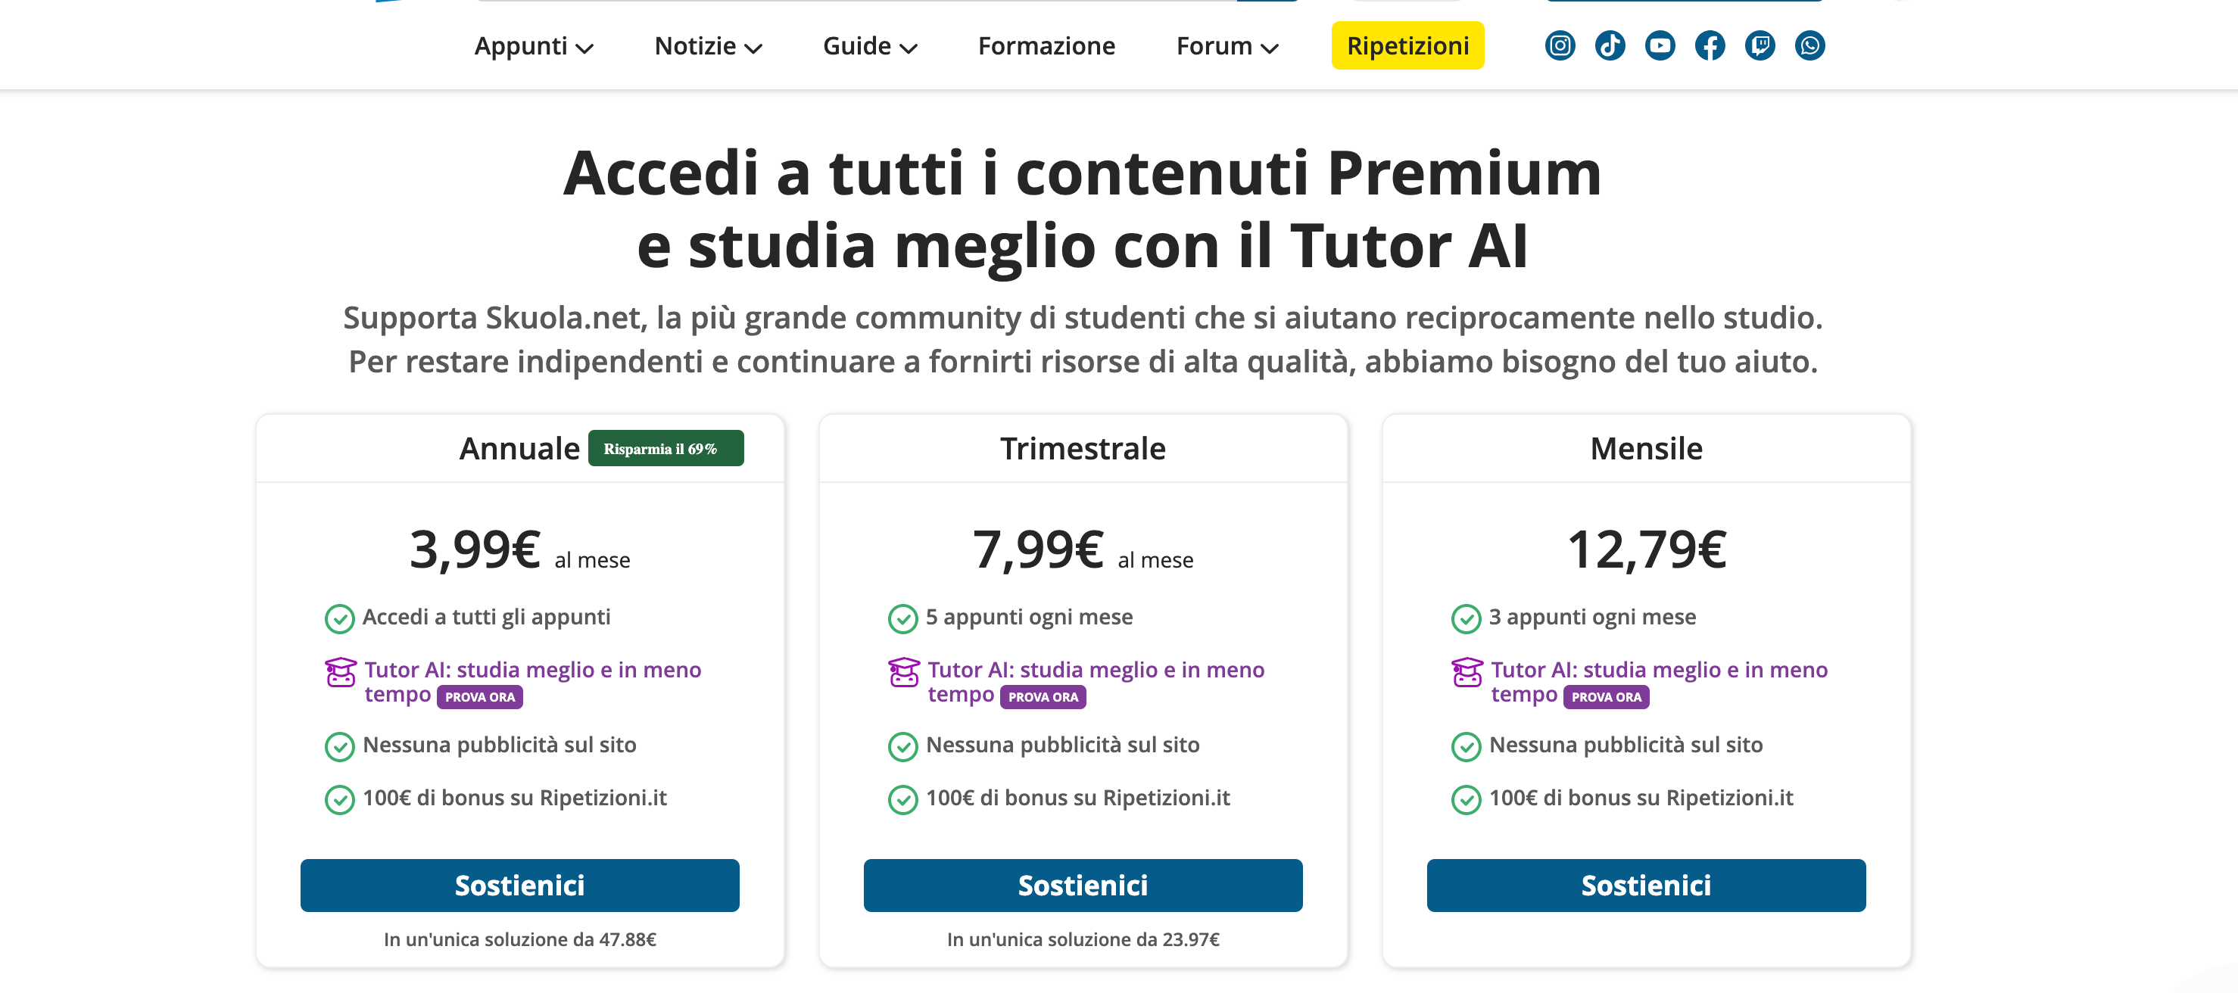Image resolution: width=2238 pixels, height=993 pixels.
Task: Expand the Guide dropdown menu
Action: pos(870,46)
